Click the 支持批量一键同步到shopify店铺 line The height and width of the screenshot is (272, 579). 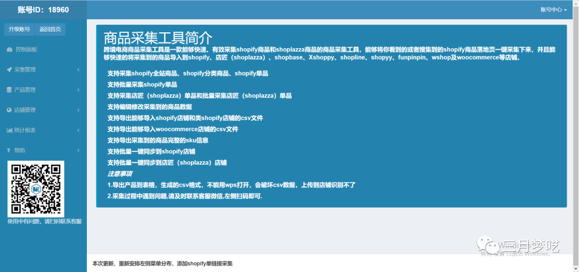click(x=151, y=151)
